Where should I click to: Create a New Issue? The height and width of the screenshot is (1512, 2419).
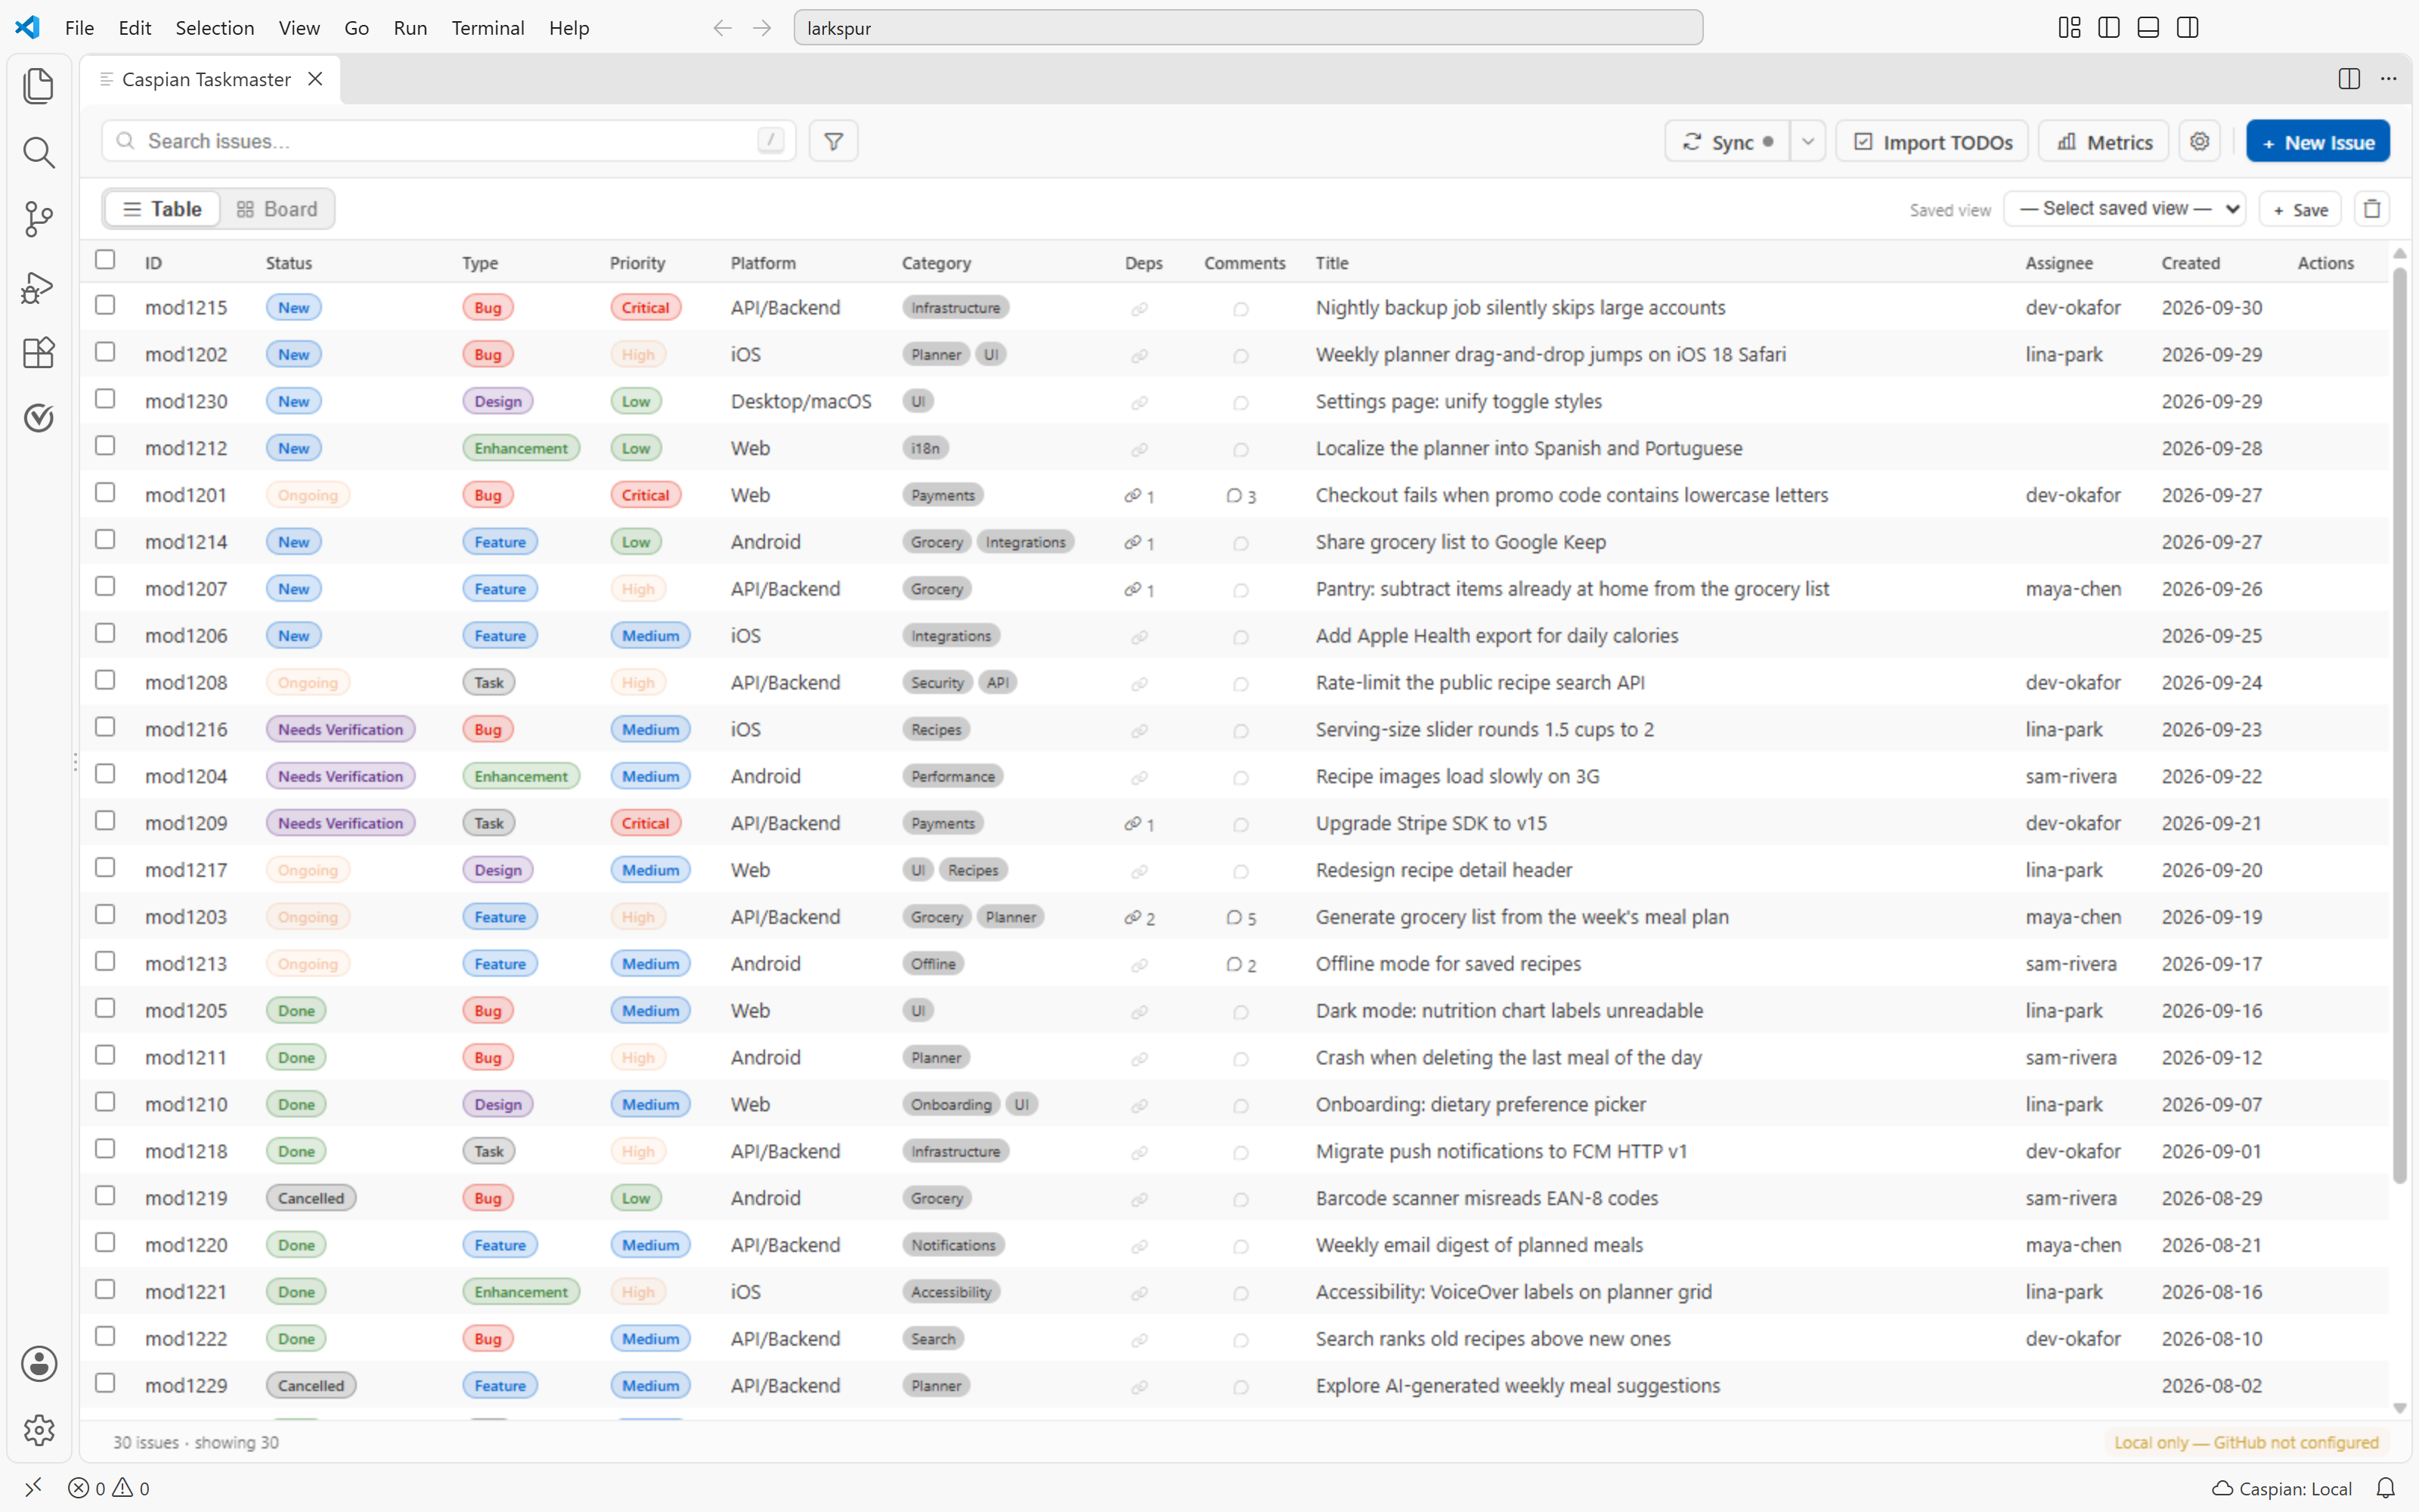(2317, 141)
